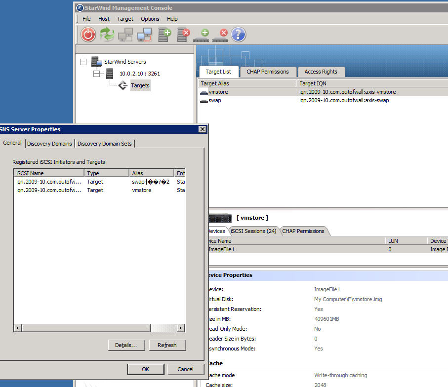Click the StarWind Servers tree icon
This screenshot has height=387, width=448.
click(97, 62)
